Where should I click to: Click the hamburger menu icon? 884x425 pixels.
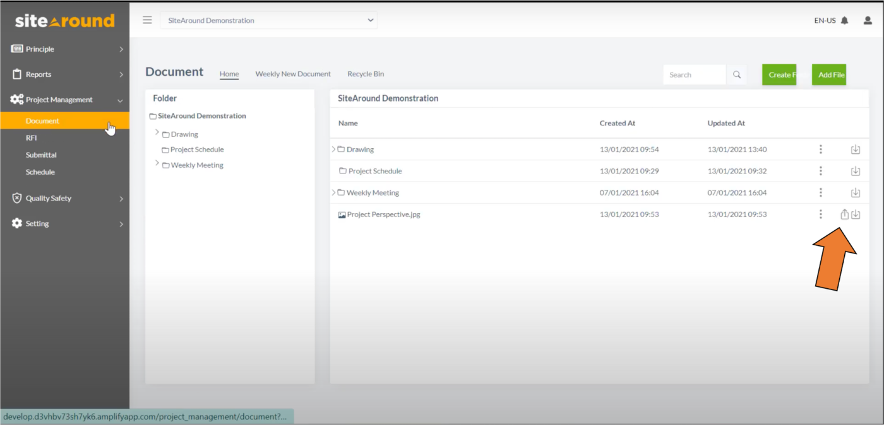tap(147, 20)
